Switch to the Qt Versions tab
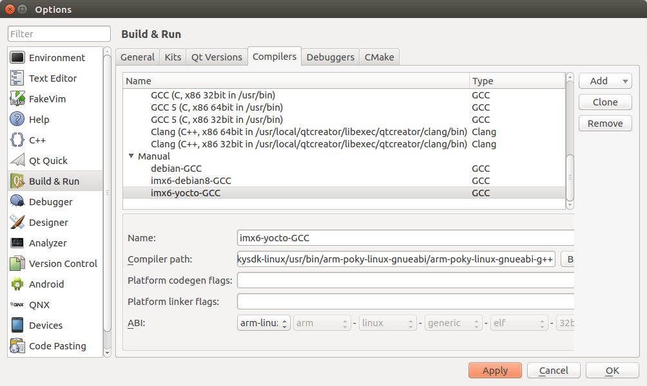 (217, 57)
